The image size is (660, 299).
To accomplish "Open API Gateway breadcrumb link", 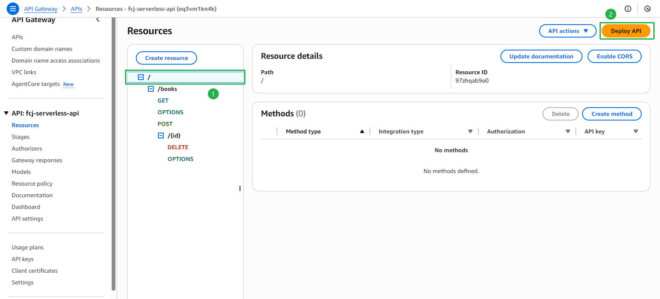I will pos(41,9).
